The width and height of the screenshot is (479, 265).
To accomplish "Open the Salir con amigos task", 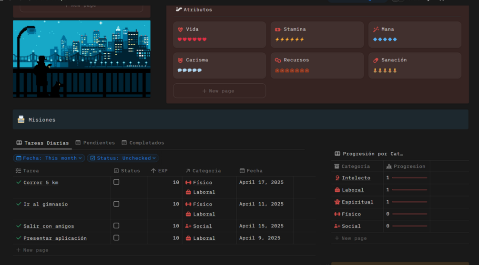I will (49, 226).
